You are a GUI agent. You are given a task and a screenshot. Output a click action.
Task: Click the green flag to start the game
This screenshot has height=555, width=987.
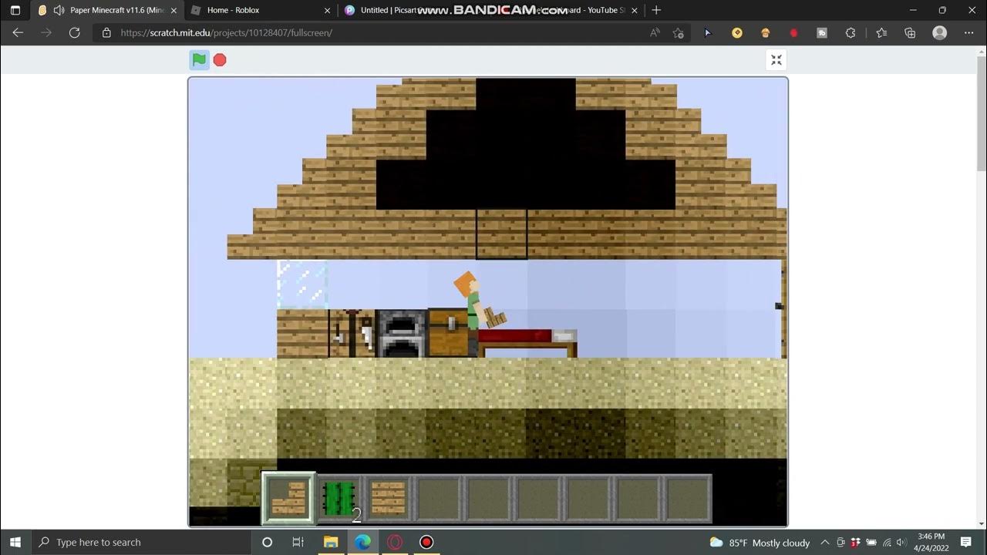[x=199, y=59]
